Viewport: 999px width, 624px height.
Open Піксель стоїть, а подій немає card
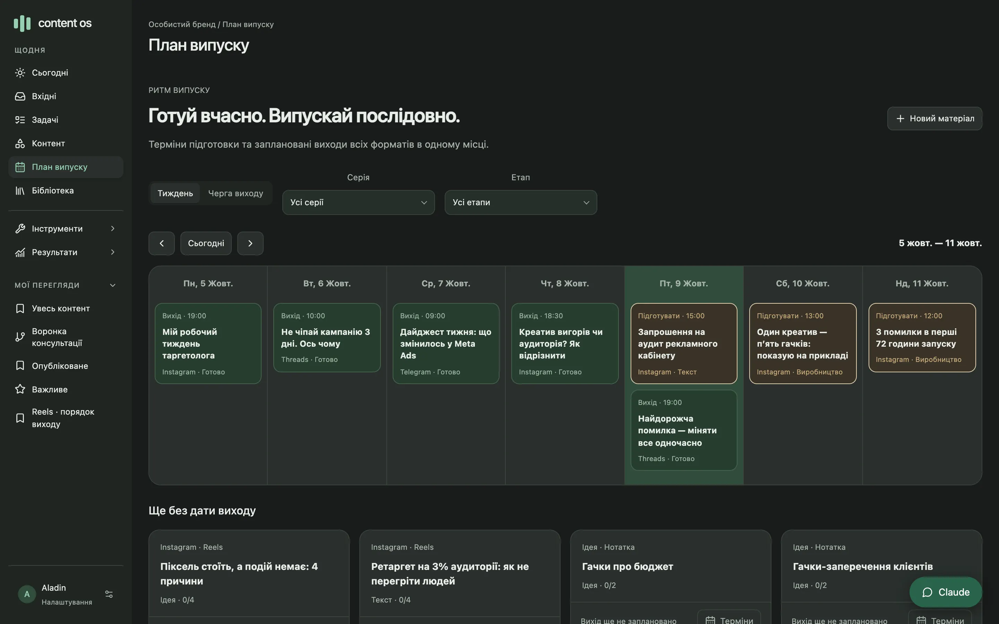click(x=249, y=577)
